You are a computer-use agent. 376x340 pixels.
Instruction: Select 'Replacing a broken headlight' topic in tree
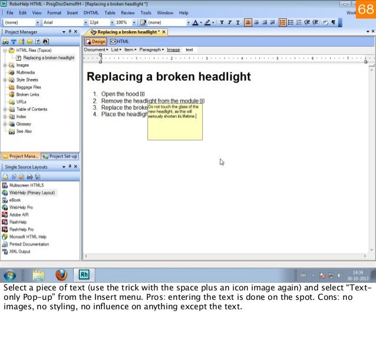tap(49, 58)
